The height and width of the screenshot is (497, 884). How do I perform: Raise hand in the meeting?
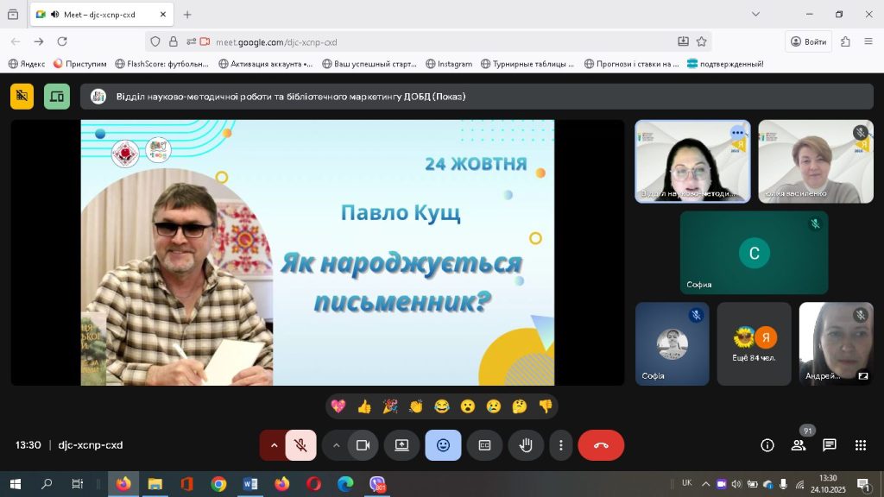click(525, 445)
